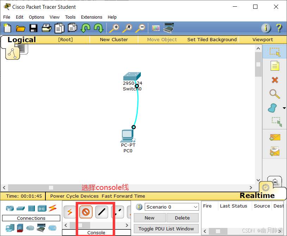
Task: Open help with the question mark icon
Action: (279, 28)
